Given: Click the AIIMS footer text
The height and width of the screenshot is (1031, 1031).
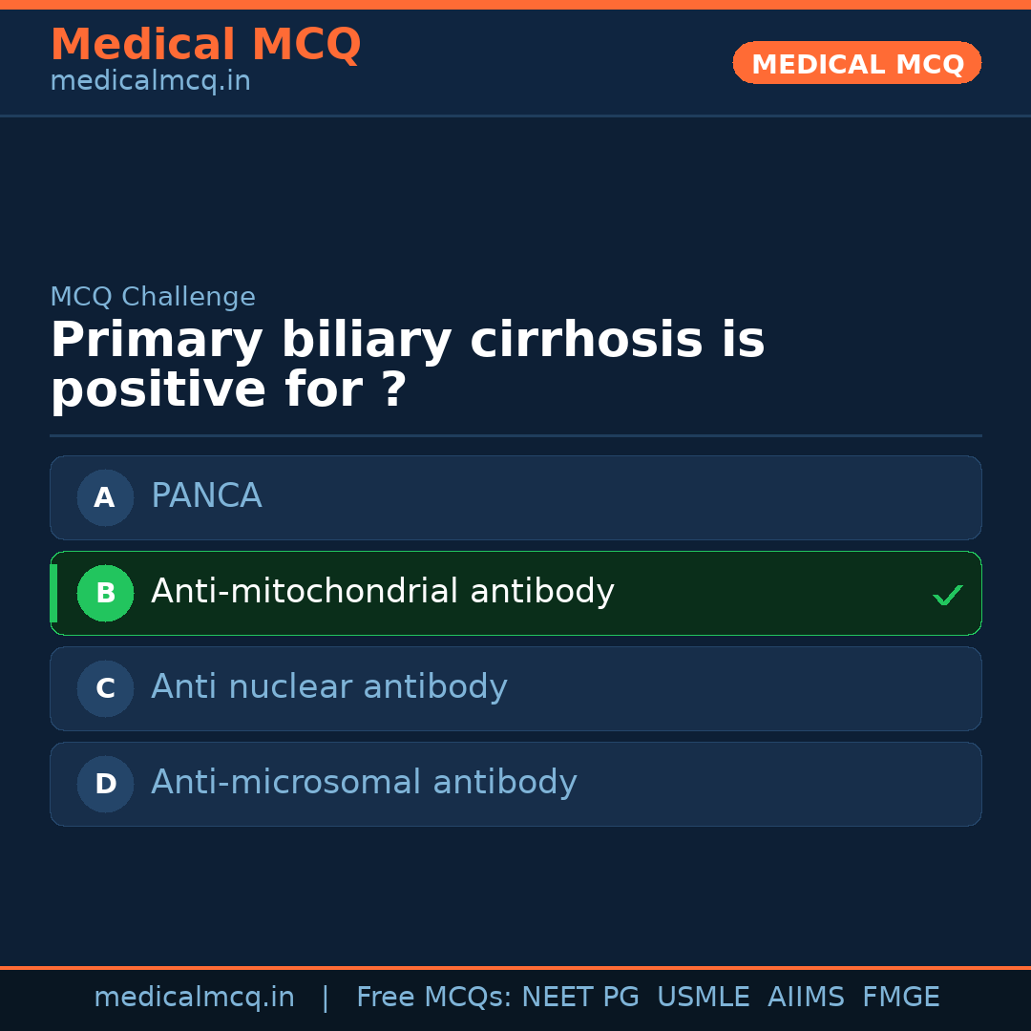Looking at the screenshot, I should 806,998.
